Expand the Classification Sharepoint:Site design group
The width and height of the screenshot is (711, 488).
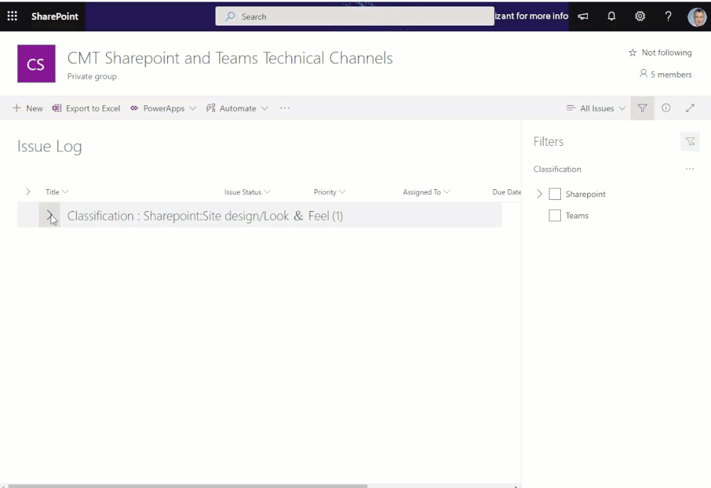tap(49, 216)
